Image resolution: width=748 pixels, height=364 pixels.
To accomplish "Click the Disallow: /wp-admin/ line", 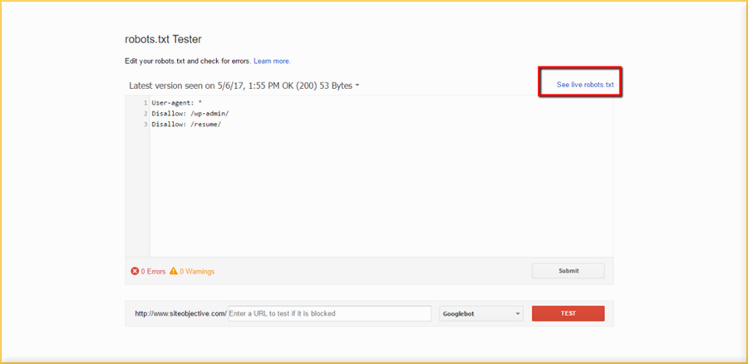I will (x=191, y=114).
